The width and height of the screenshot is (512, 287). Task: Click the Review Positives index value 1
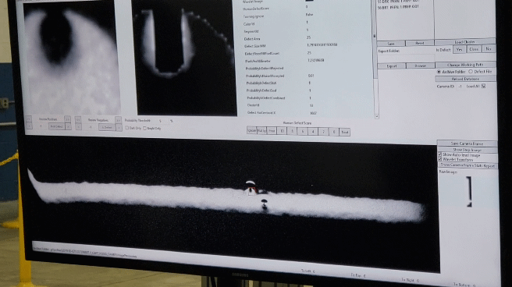coord(41,126)
